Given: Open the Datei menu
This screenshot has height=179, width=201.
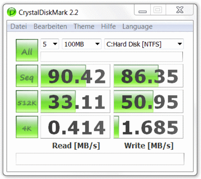Looking at the screenshot, I should click(19, 27).
